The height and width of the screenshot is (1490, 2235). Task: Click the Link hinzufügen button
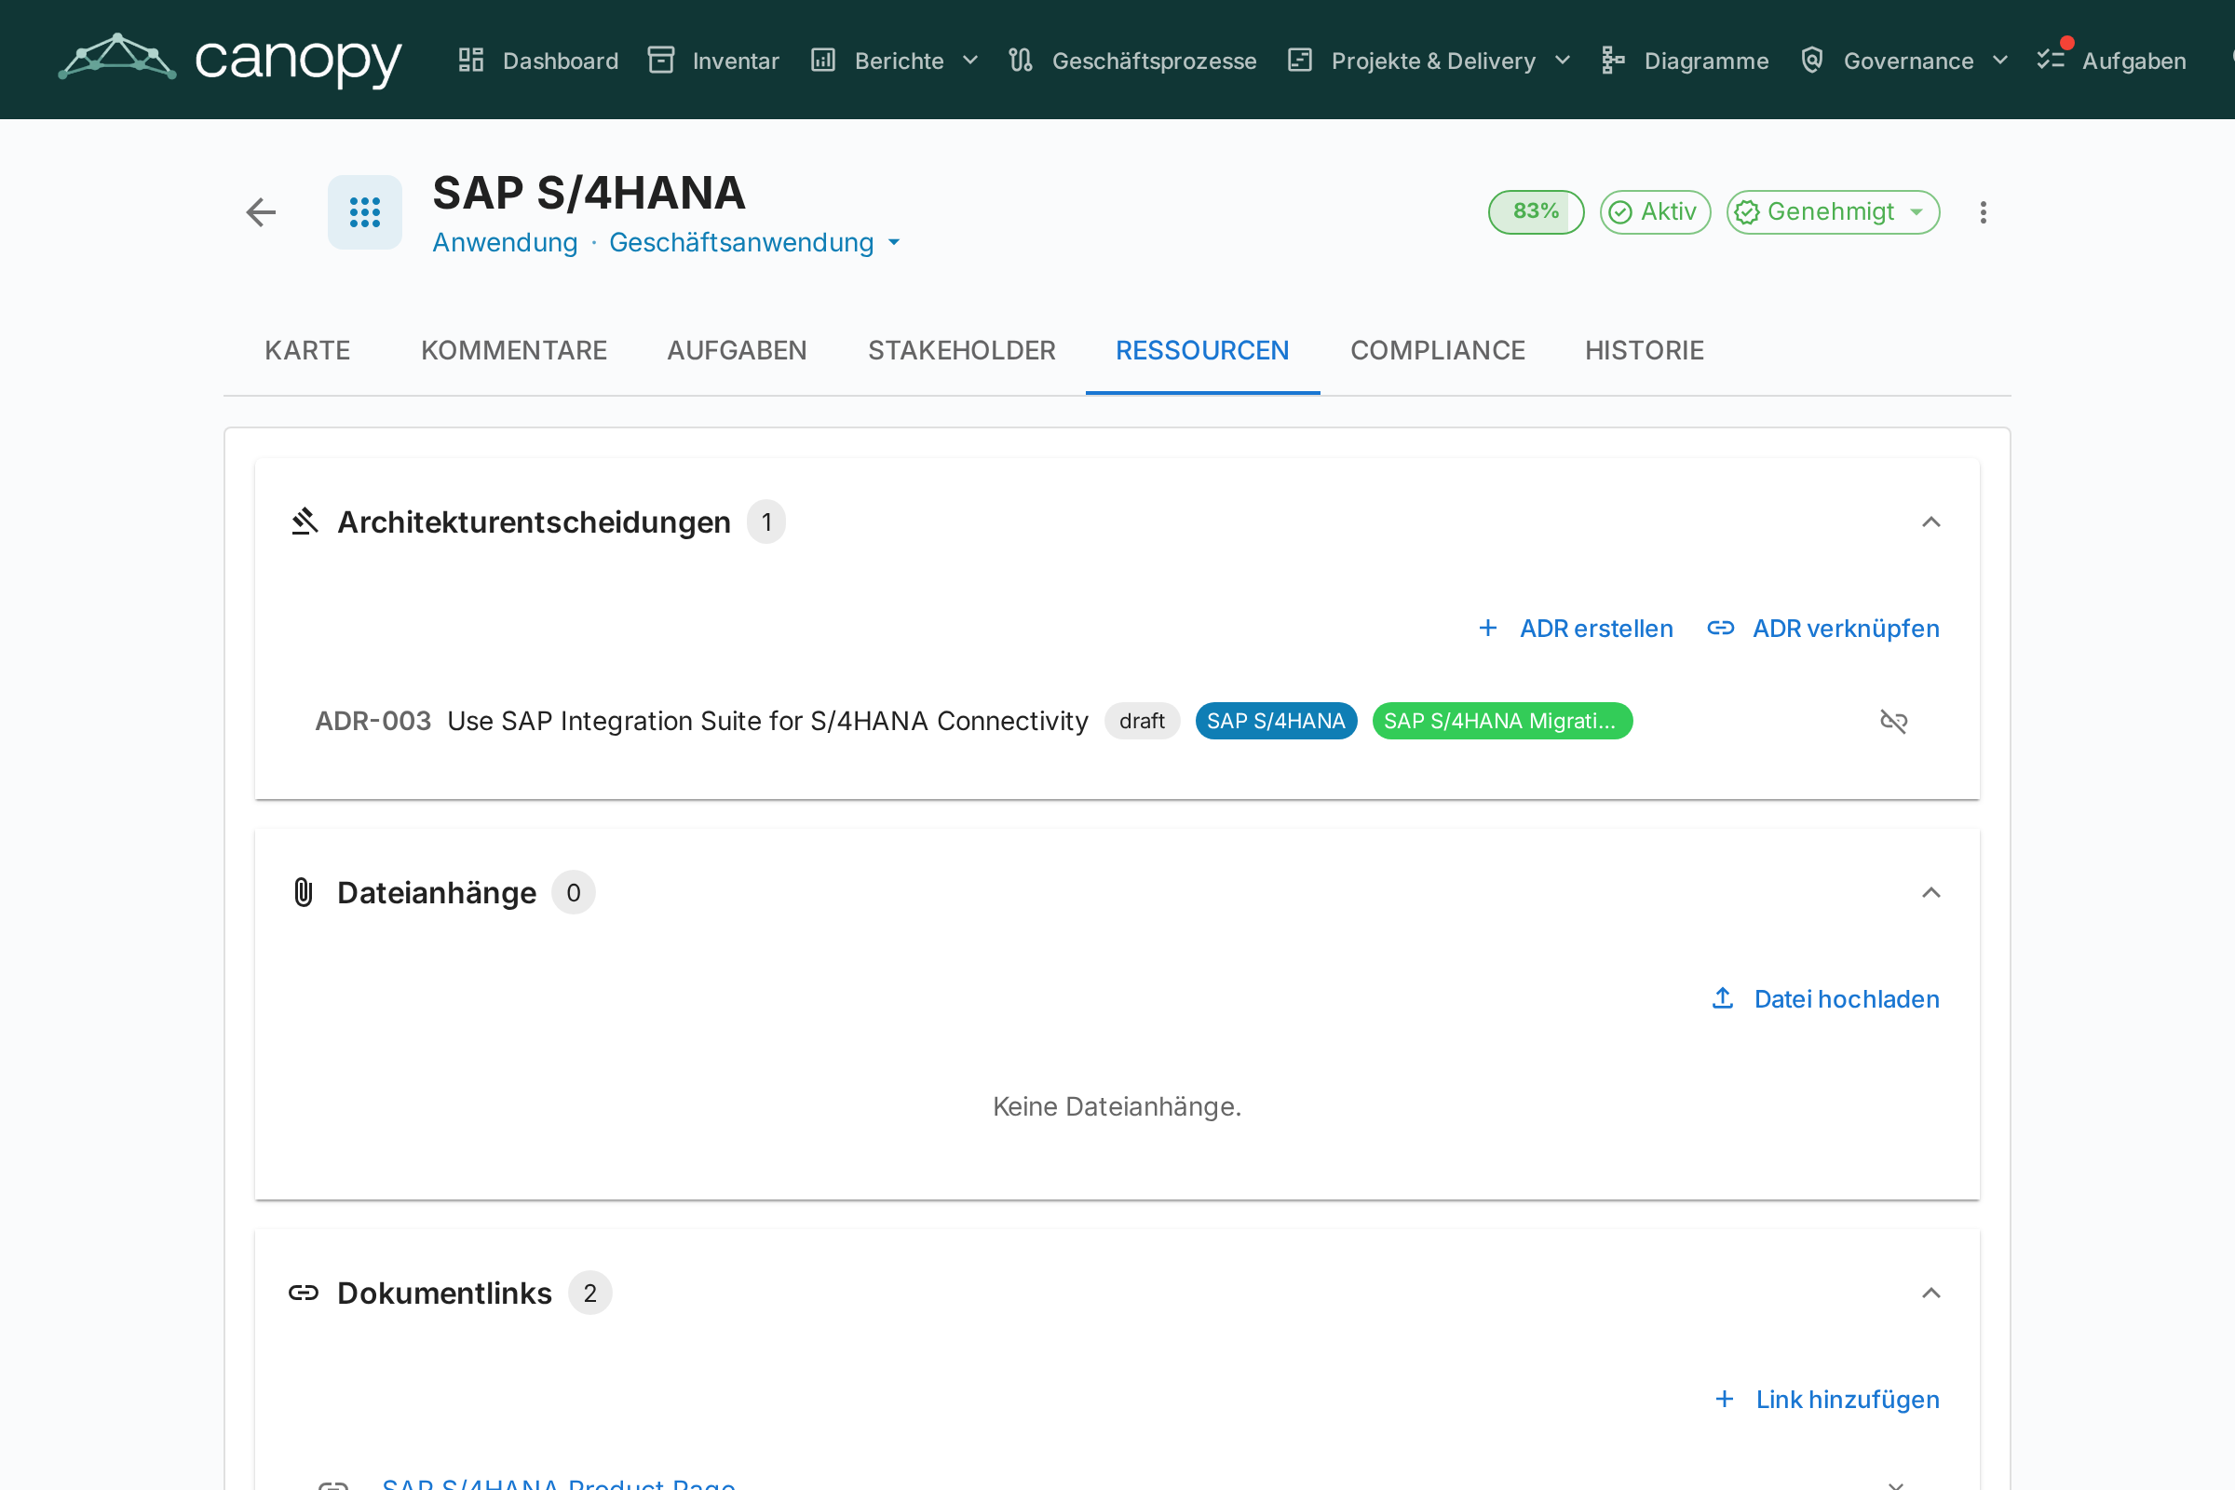tap(1825, 1399)
